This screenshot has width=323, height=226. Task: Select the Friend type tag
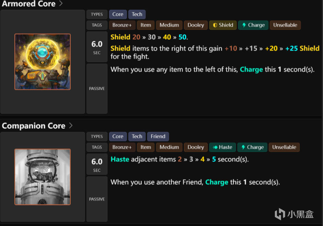(158, 137)
